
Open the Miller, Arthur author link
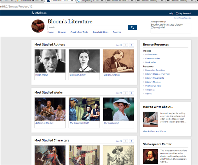(42, 75)
